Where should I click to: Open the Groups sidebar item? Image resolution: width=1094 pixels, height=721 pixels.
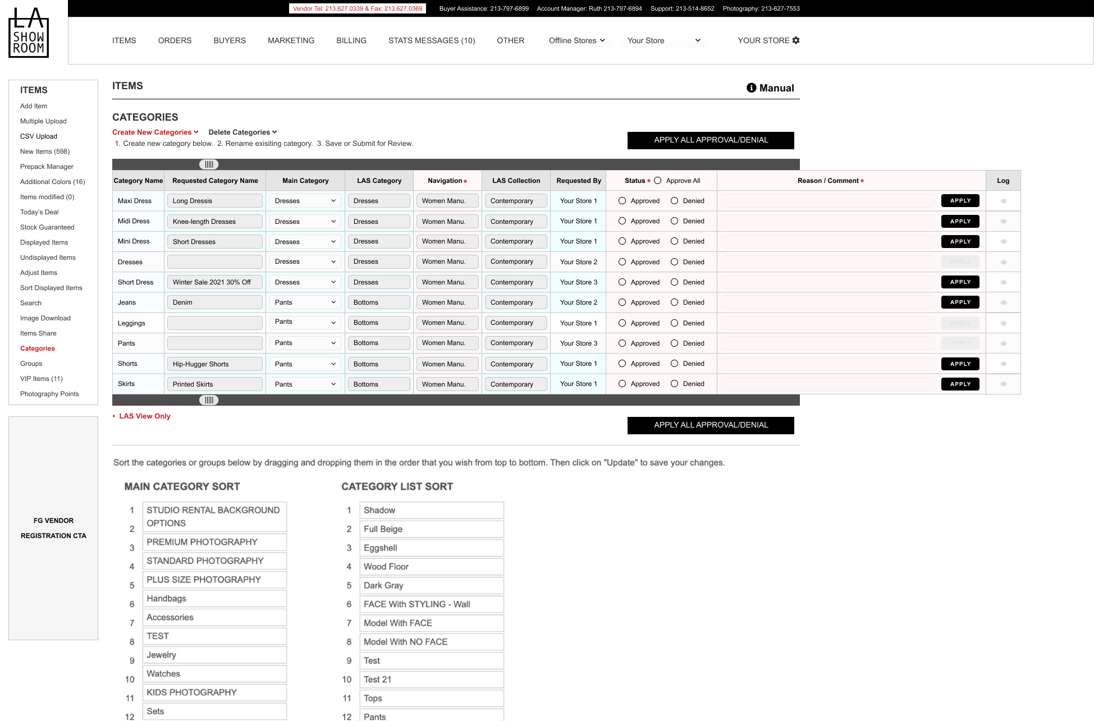[31, 364]
